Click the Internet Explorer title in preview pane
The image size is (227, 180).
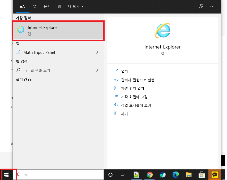pyautogui.click(x=162, y=47)
